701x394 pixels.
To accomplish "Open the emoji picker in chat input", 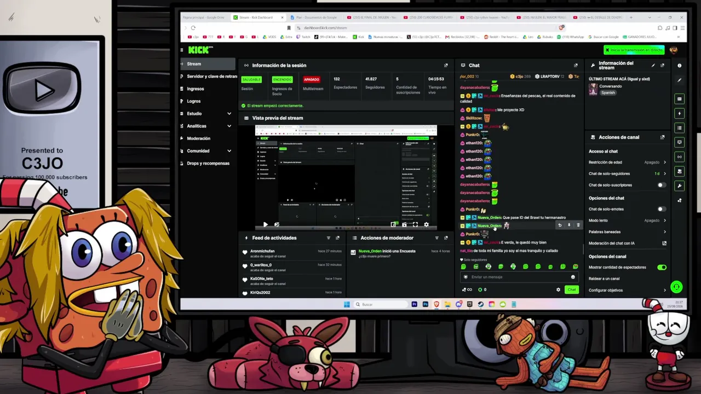I will click(x=573, y=277).
